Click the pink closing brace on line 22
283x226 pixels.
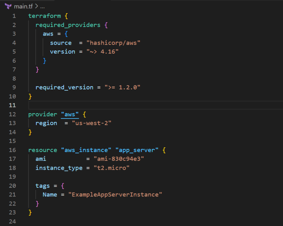37,204
